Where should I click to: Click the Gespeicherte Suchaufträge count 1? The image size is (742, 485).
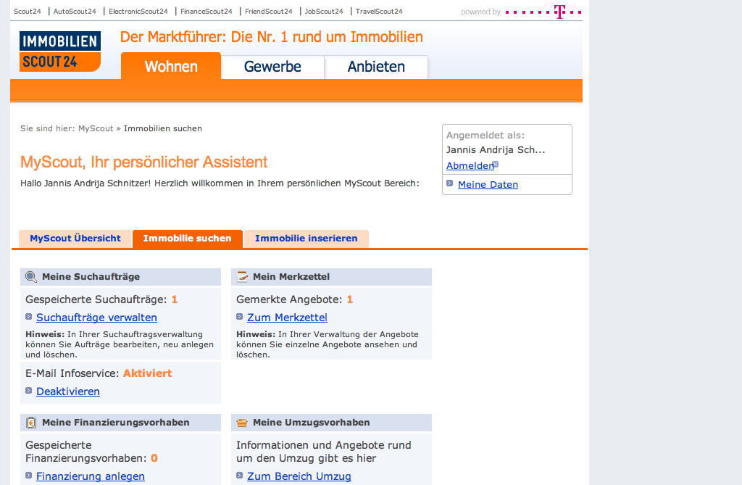[x=174, y=299]
